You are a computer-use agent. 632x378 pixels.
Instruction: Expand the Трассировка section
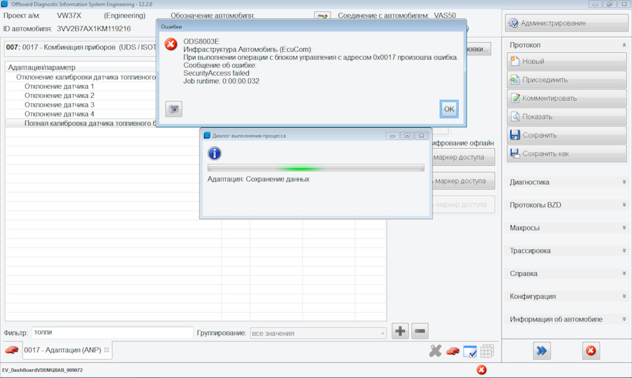(624, 251)
